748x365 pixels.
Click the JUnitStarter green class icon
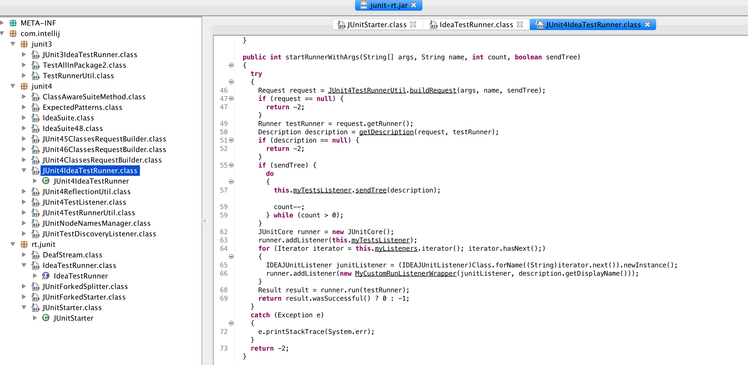pyautogui.click(x=46, y=318)
